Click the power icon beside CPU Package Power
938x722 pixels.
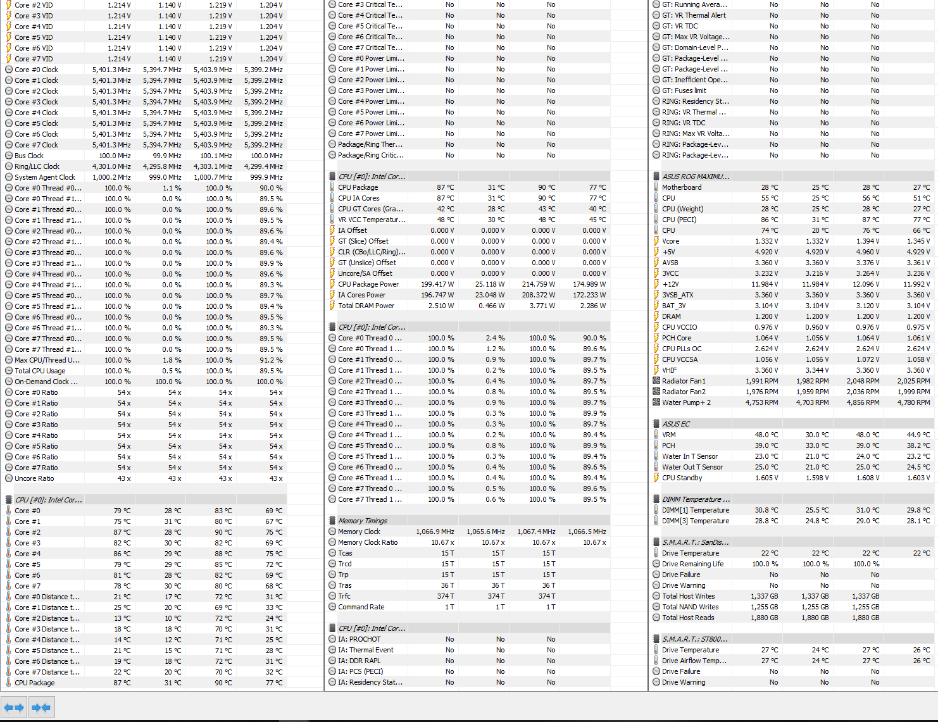pyautogui.click(x=332, y=284)
